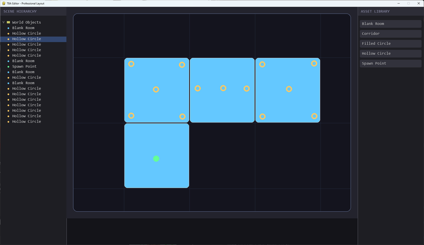Pick Spawn Point from the Asset Library

coord(390,63)
